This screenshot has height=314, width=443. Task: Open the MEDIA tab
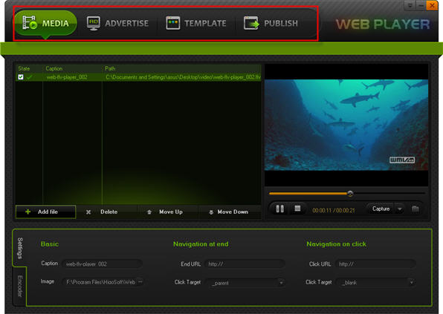coord(45,23)
